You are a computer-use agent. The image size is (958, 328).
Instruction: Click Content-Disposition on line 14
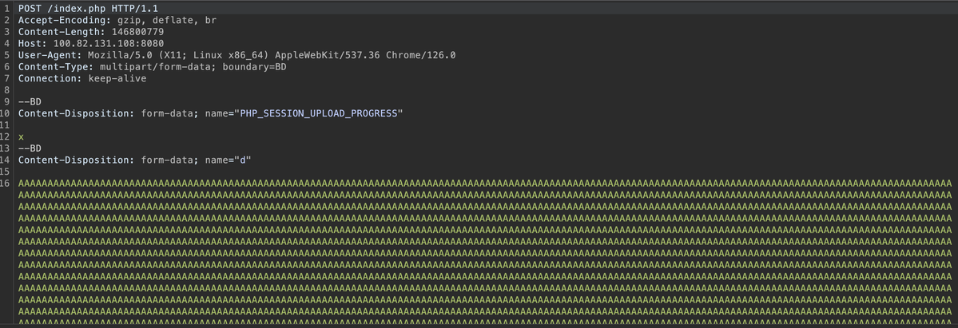(77, 160)
